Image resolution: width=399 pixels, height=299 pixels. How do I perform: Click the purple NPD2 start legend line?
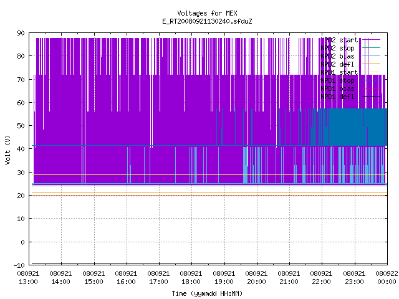point(372,40)
